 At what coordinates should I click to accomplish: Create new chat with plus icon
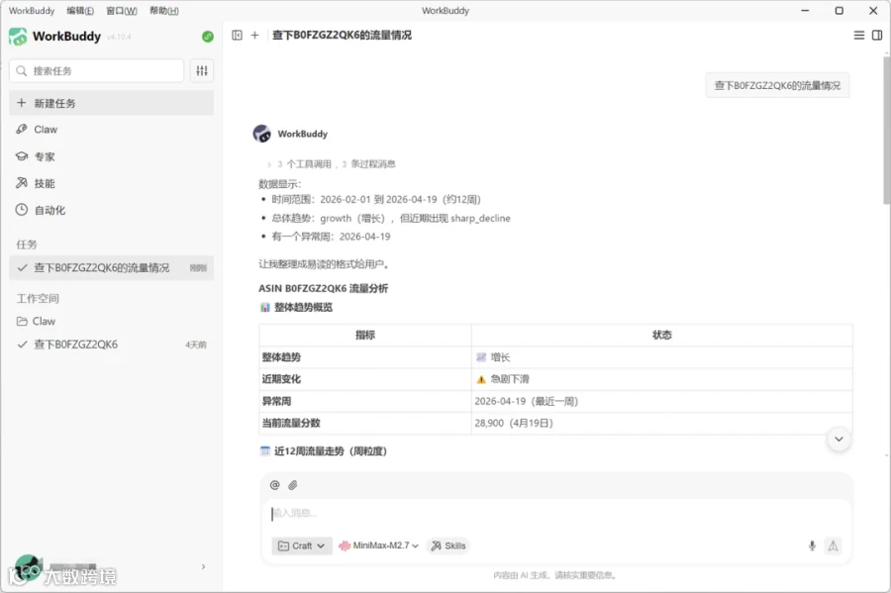tap(255, 36)
